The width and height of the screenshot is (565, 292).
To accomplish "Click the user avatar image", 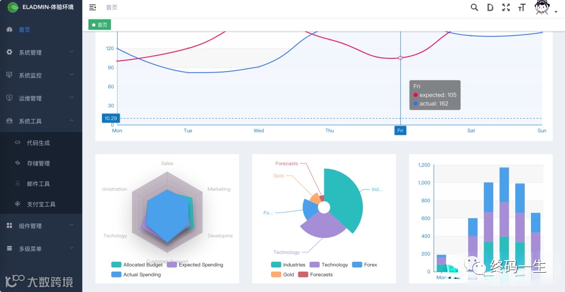I will click(542, 7).
